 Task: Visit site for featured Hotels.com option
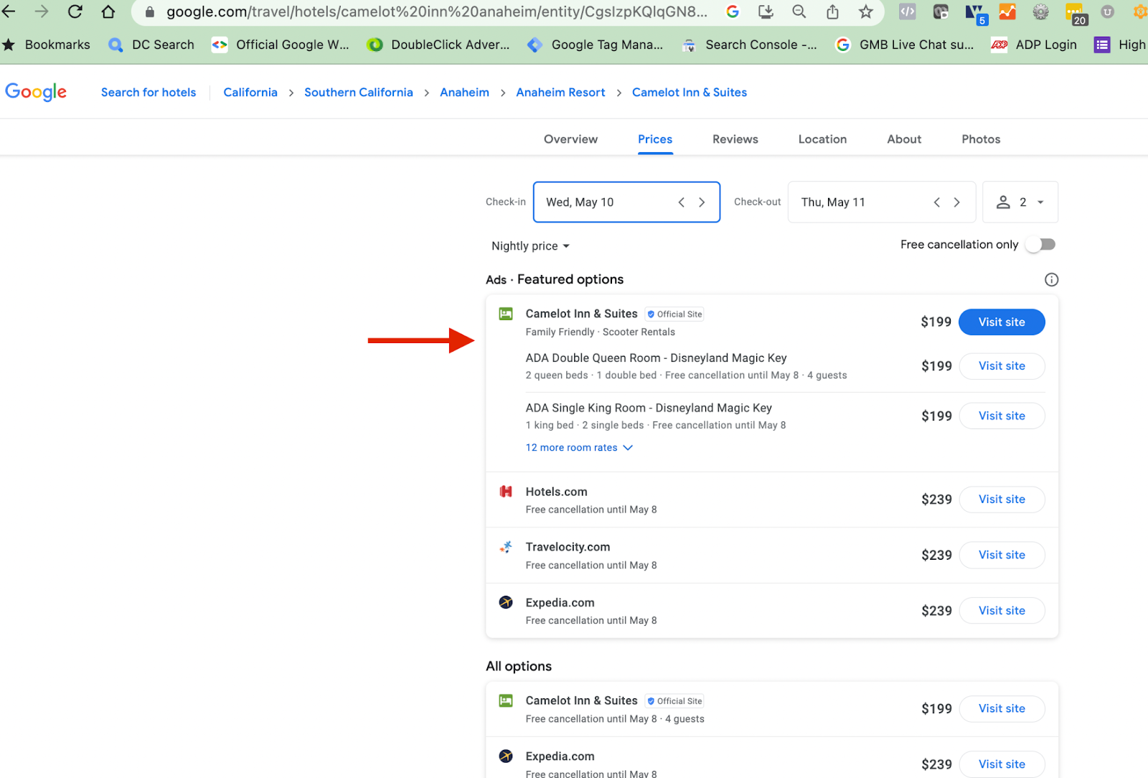coord(1002,500)
